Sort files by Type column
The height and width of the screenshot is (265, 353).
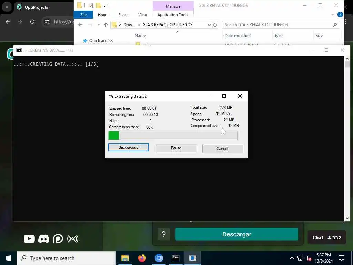pyautogui.click(x=279, y=36)
